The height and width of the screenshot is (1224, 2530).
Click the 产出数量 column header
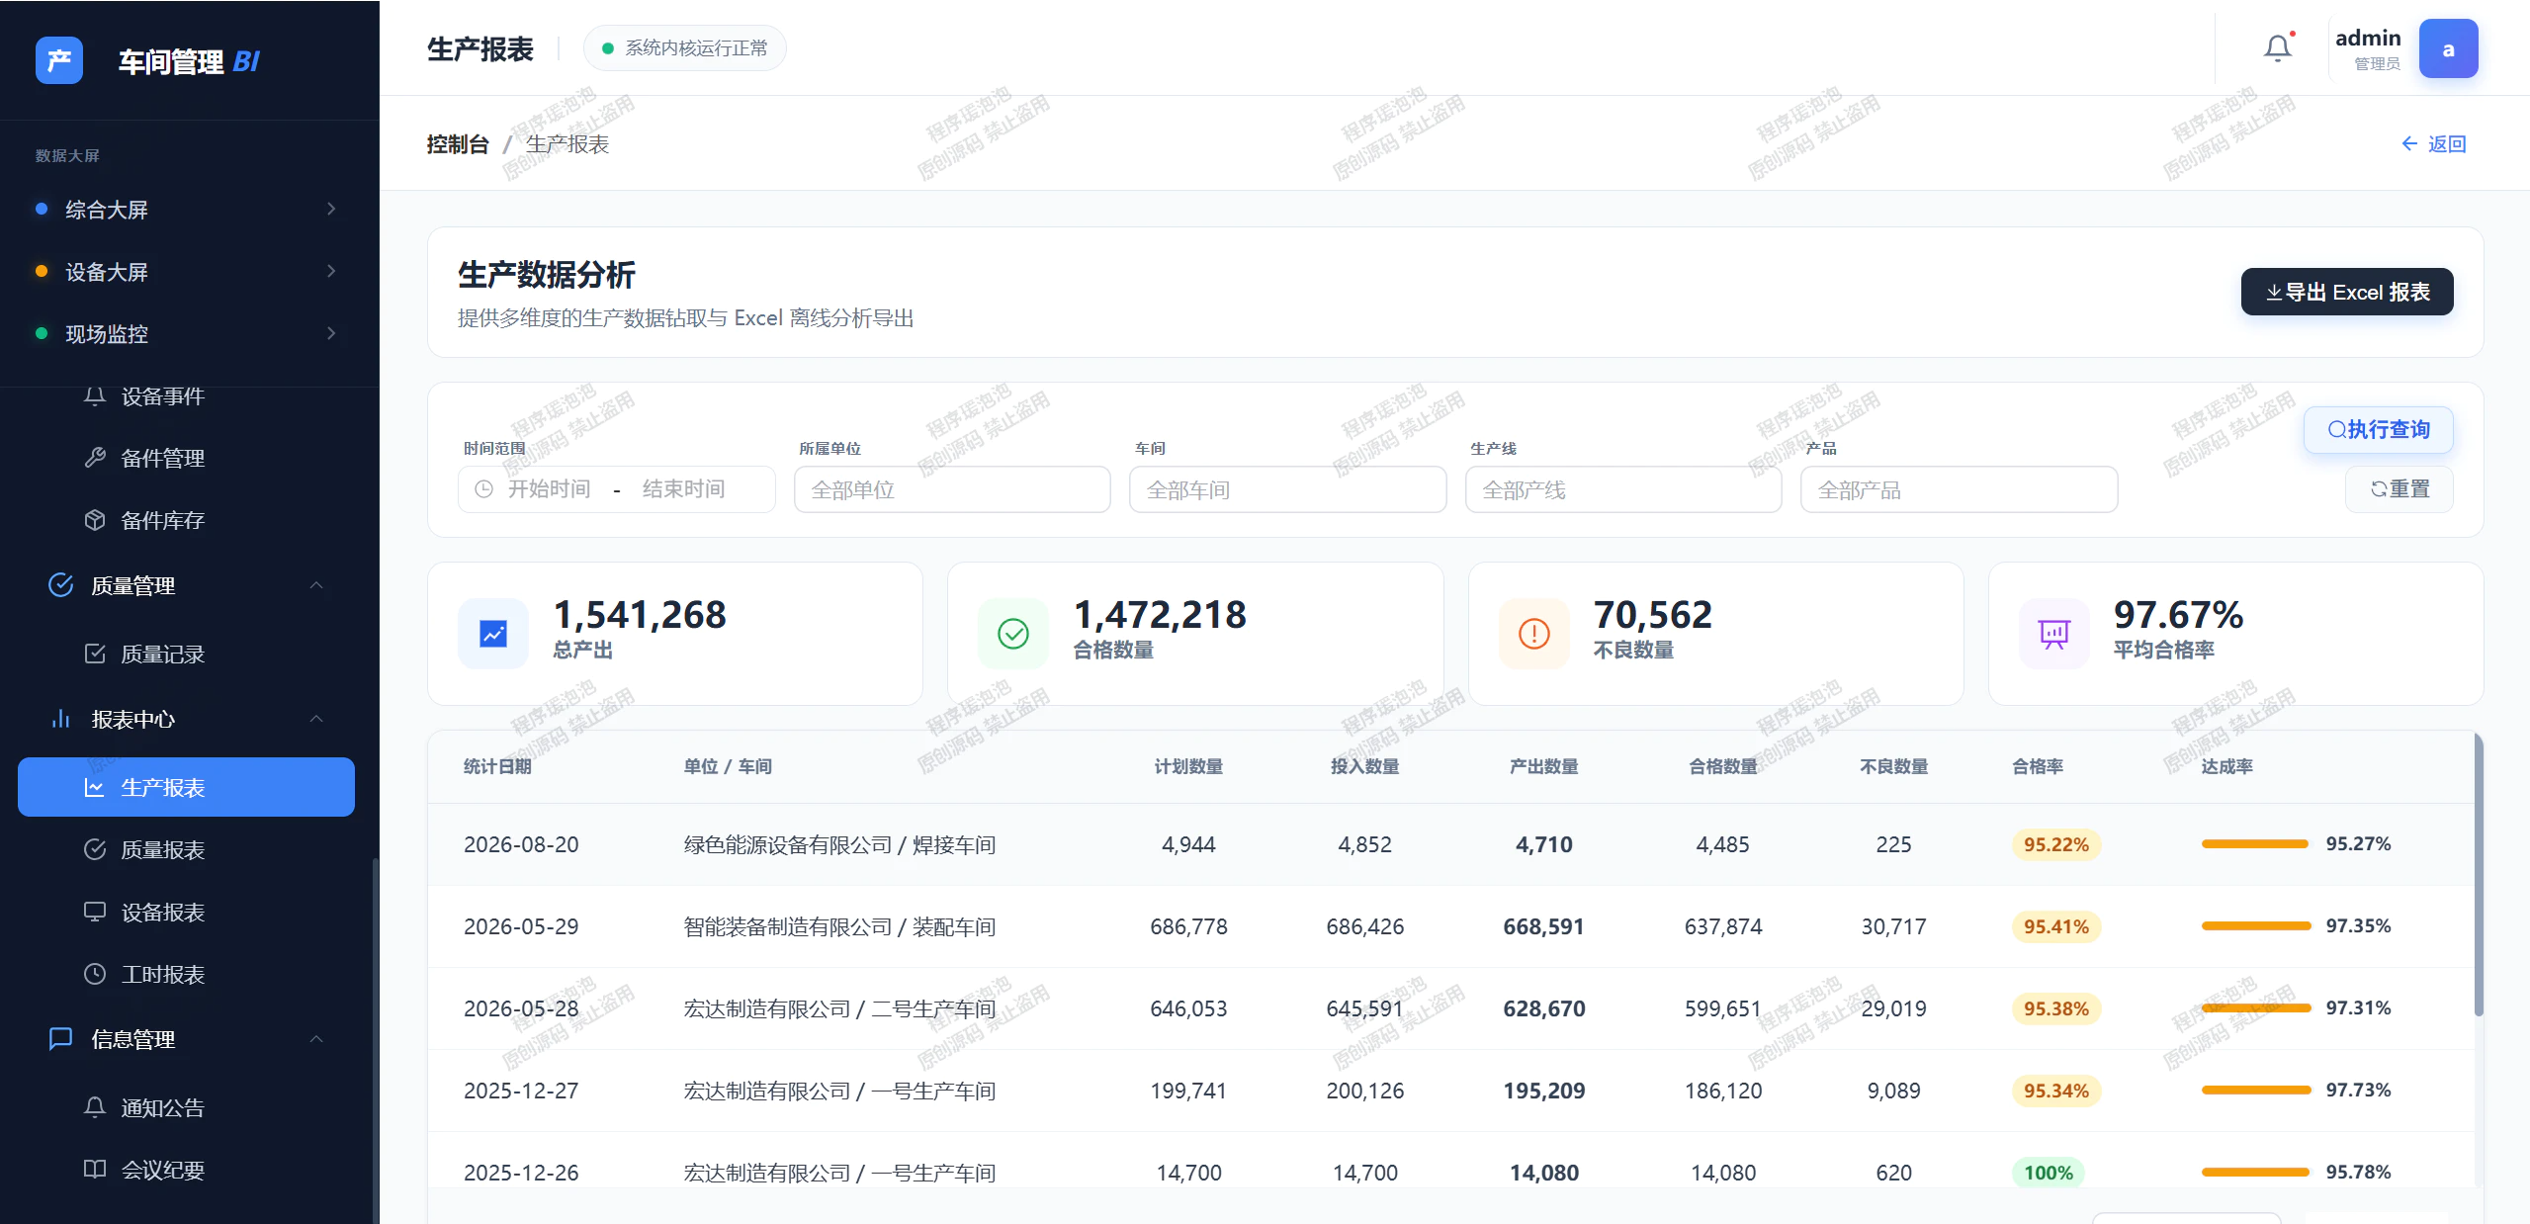1543,766
